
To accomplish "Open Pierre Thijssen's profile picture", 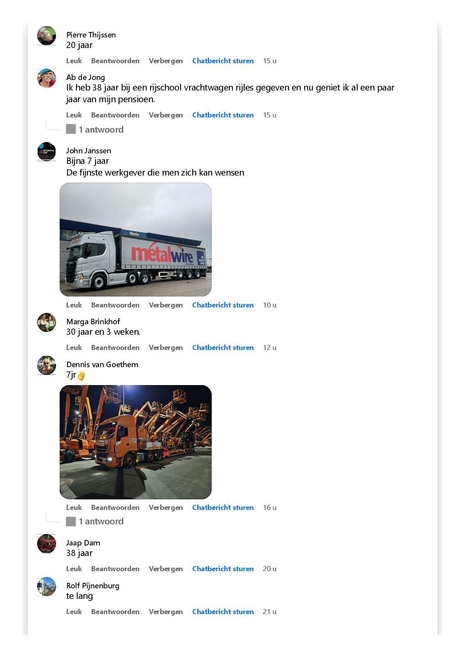I will click(46, 36).
